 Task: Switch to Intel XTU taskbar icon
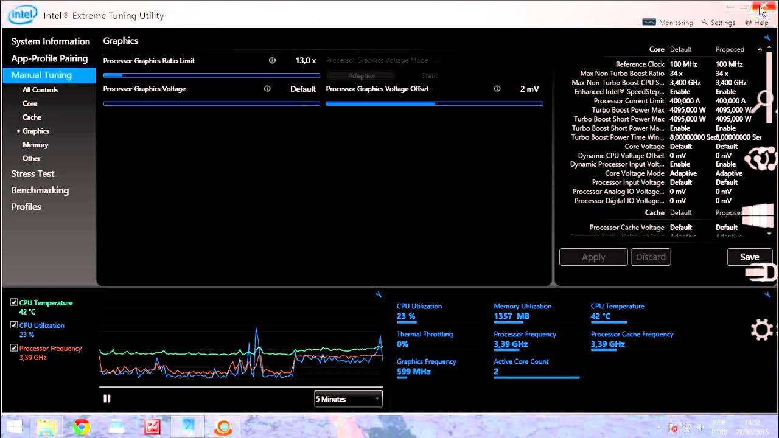187,427
